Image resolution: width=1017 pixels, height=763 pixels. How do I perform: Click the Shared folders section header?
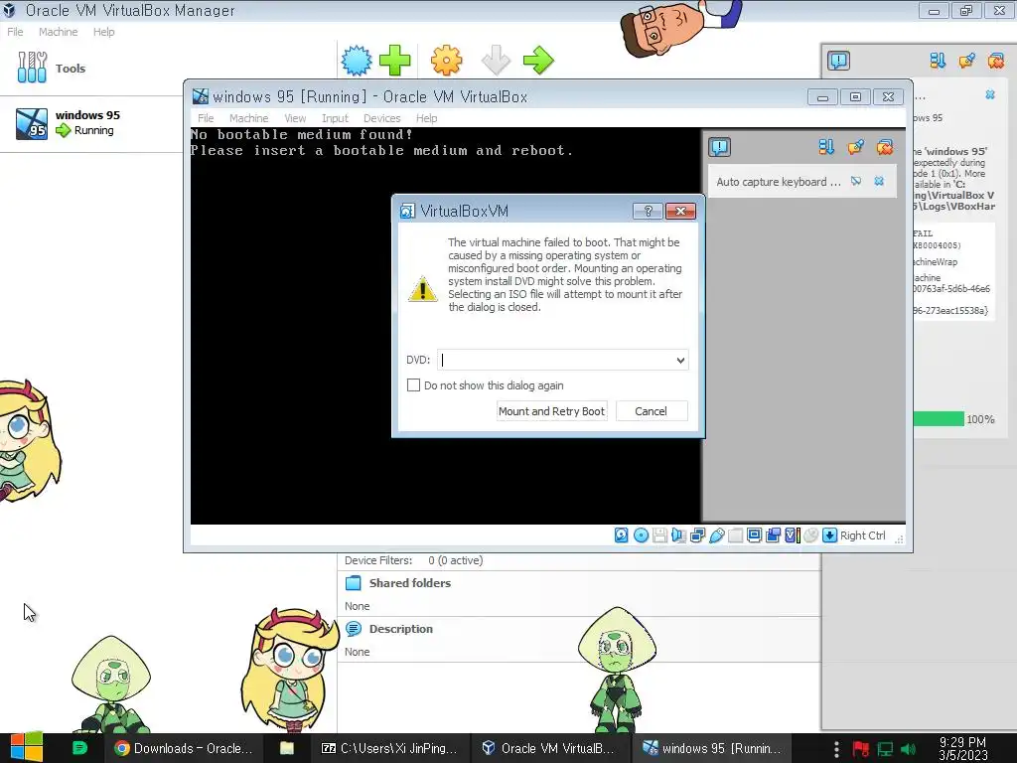pyautogui.click(x=409, y=582)
